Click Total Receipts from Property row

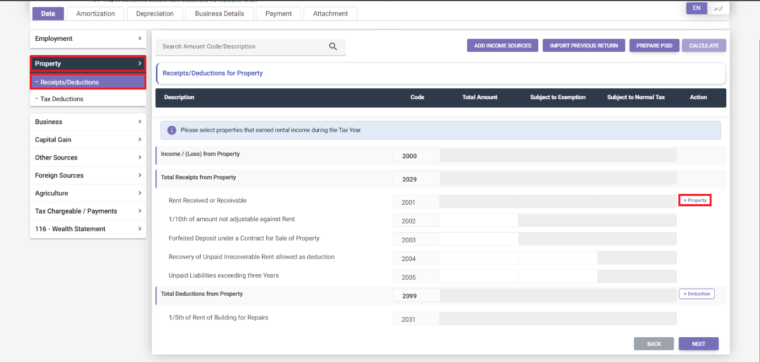(x=441, y=179)
